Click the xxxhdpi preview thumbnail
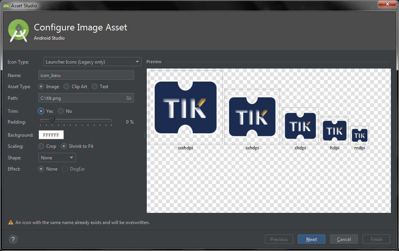399x251 pixels. 186,107
